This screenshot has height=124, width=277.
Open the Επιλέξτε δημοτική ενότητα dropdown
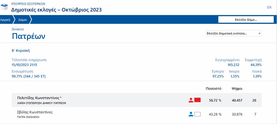(x=234, y=33)
